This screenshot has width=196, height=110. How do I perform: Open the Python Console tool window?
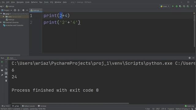tap(28, 106)
